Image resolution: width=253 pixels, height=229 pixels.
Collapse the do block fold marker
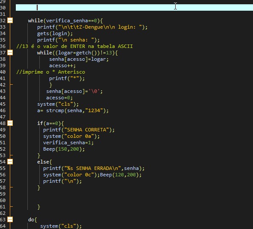coord(10,220)
